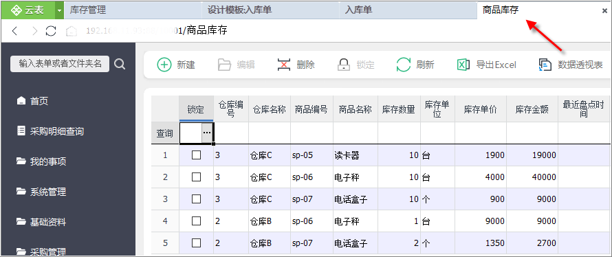
Task: Open the ellipsis button in query row
Action: (207, 133)
